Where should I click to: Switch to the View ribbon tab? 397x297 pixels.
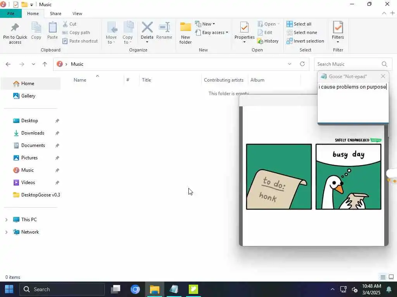77,14
